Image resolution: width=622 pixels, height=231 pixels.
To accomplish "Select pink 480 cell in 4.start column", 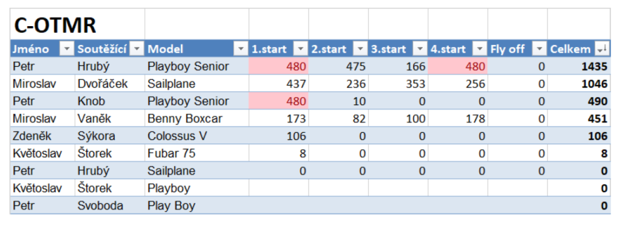I will 458,66.
